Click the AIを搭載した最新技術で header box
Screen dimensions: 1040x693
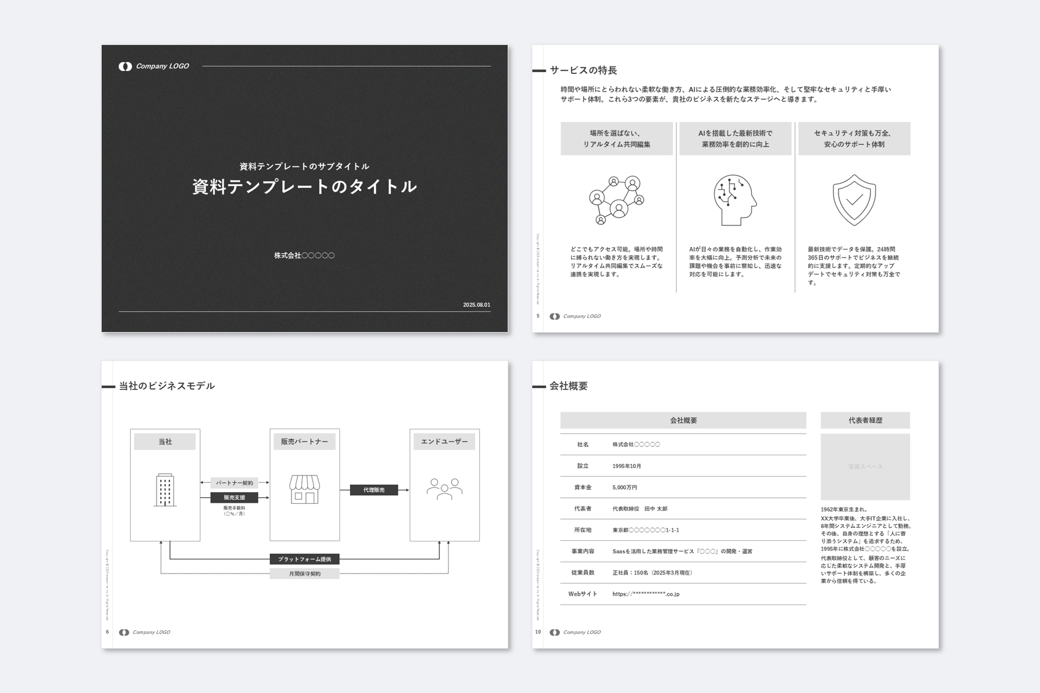(x=735, y=139)
